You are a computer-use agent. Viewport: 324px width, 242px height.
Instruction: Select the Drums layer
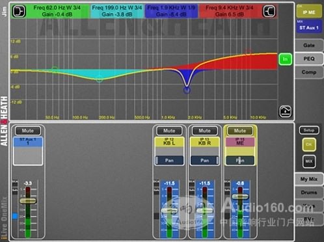(309, 193)
